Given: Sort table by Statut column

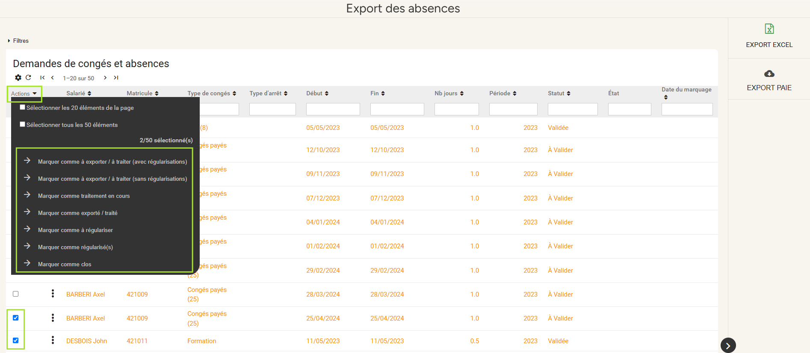Looking at the screenshot, I should coord(559,93).
